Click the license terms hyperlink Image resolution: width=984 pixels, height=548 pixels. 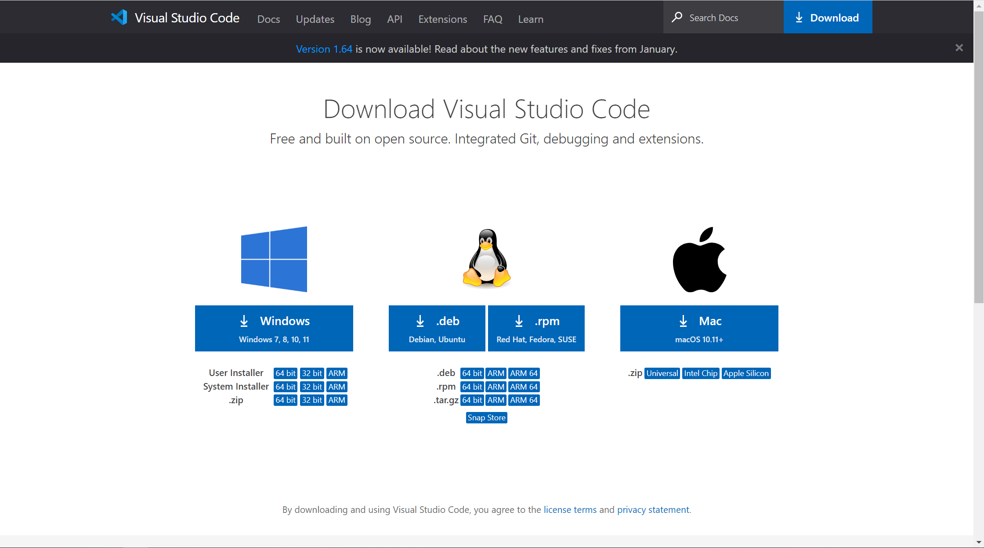pyautogui.click(x=569, y=509)
